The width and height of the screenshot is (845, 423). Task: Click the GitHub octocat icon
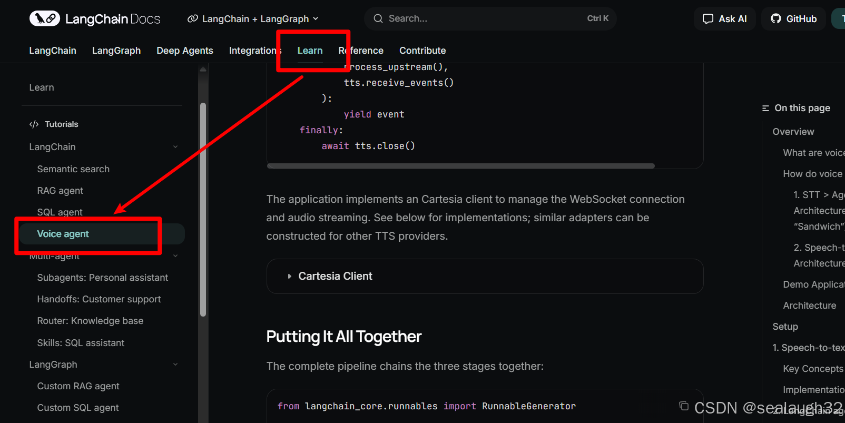(776, 18)
